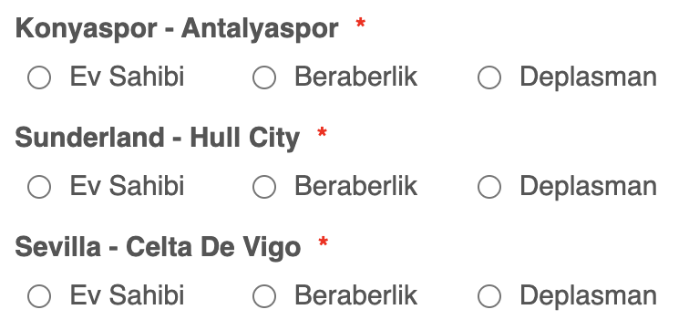Pick Ev Sahibi for Sevilla - Celta De Vigo
This screenshot has width=689, height=330.
point(39,295)
